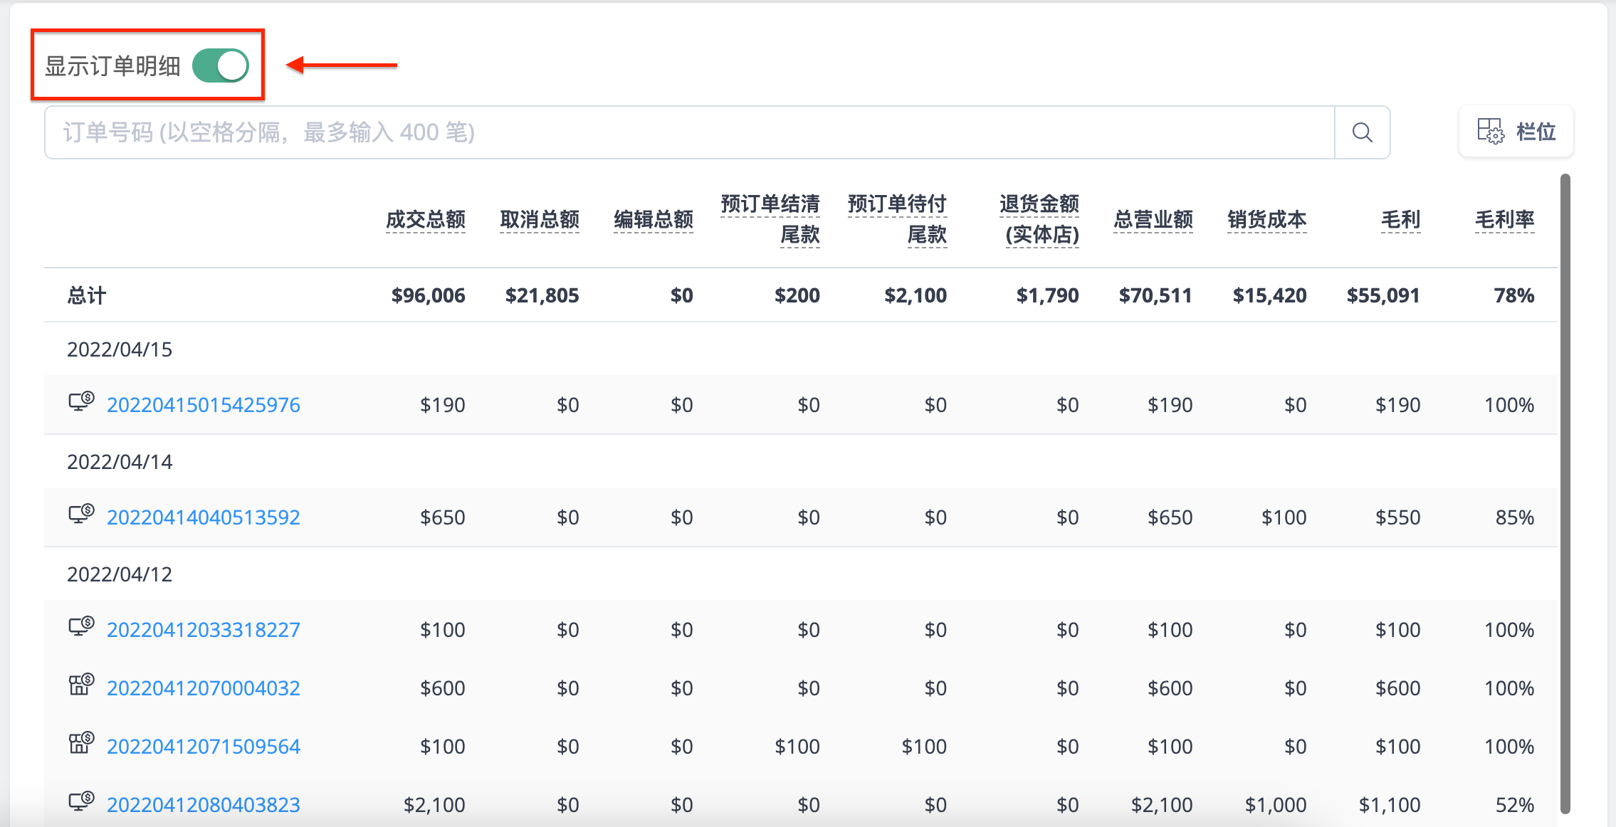Click the 取消总额 column header

pos(540,220)
